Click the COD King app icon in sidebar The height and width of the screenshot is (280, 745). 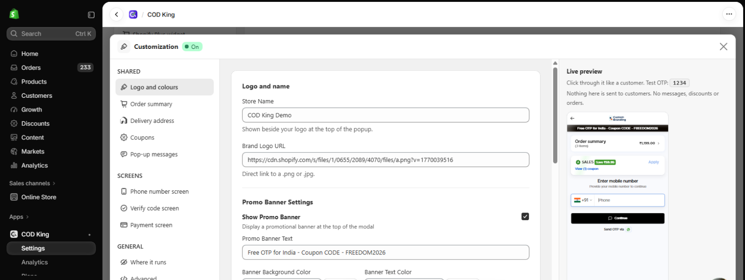tap(14, 234)
